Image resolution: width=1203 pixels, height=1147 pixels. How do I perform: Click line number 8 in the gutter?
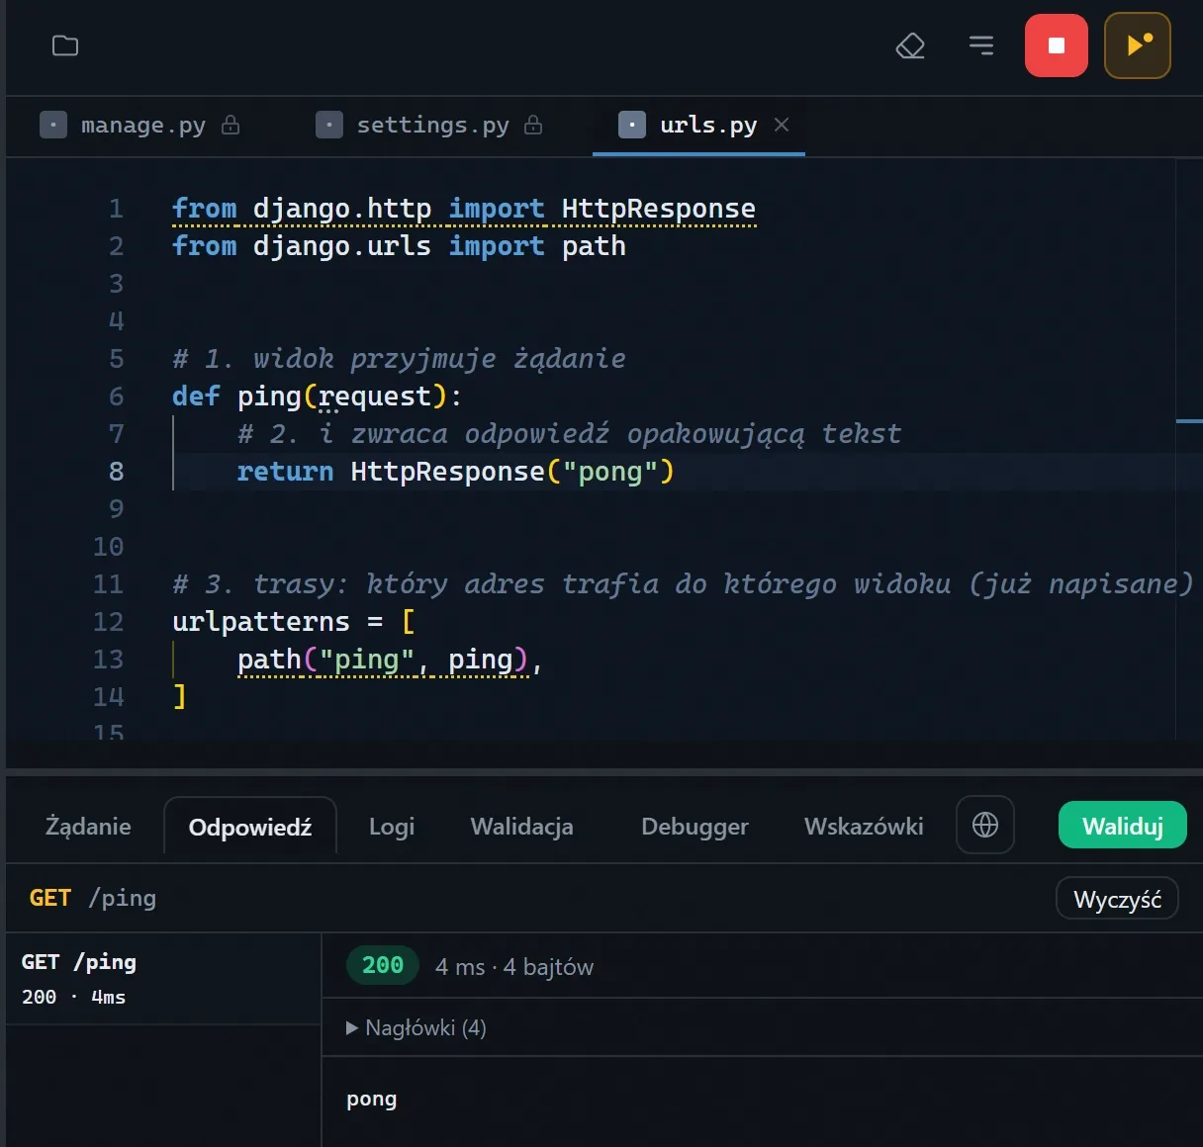116,472
